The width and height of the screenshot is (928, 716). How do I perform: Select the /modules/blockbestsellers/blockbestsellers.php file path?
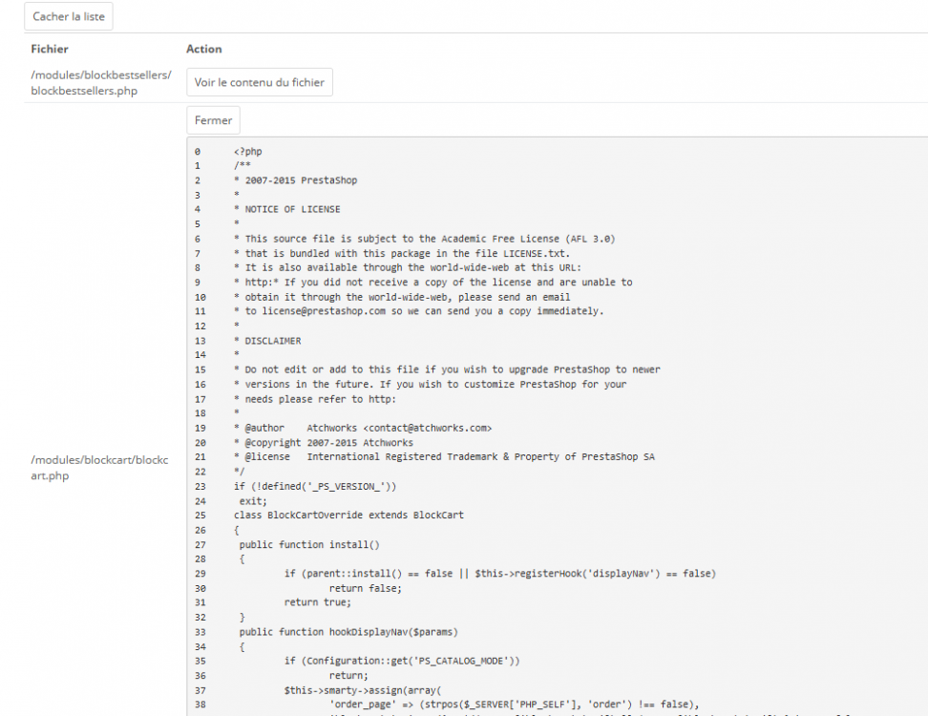pos(101,83)
